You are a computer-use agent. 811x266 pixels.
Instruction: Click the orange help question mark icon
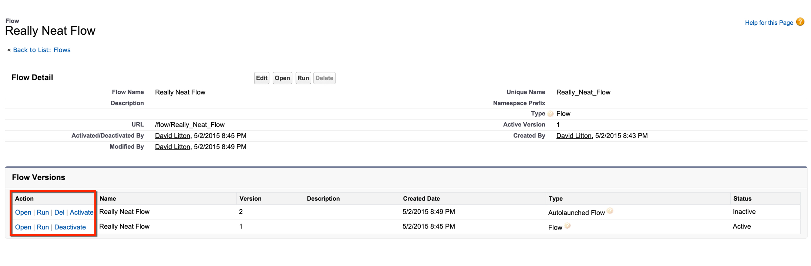coord(800,22)
